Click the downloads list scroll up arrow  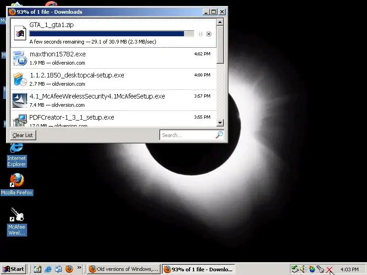tap(220, 22)
